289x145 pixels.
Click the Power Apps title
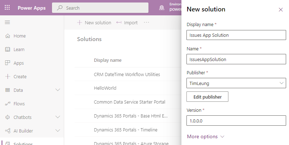[32, 8]
